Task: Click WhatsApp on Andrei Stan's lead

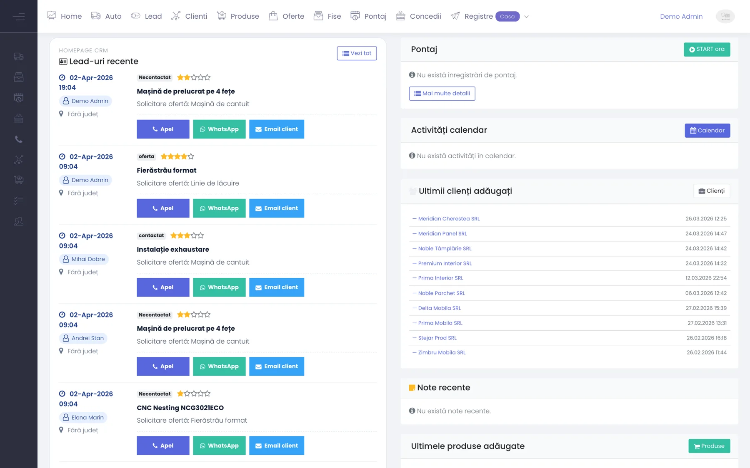Action: point(219,366)
